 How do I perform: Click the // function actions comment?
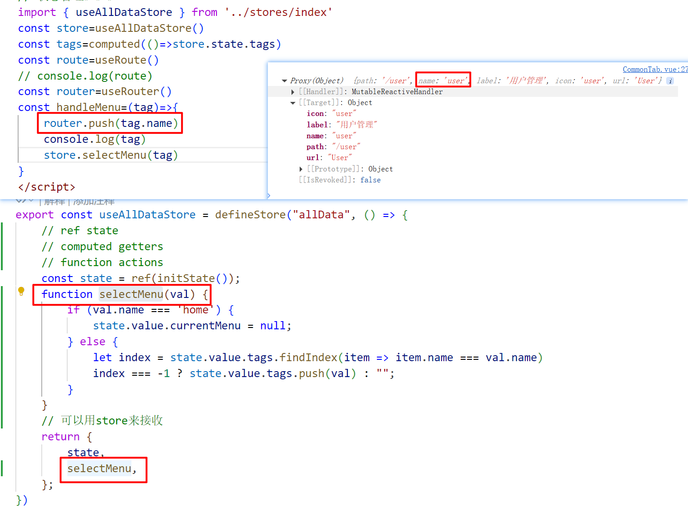[x=102, y=262]
